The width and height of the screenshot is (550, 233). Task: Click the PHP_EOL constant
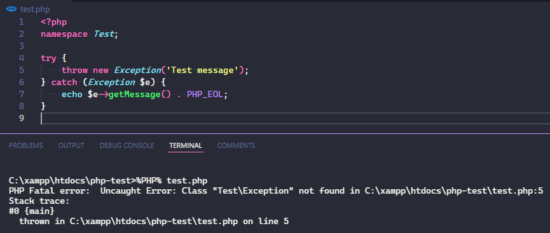(x=205, y=95)
